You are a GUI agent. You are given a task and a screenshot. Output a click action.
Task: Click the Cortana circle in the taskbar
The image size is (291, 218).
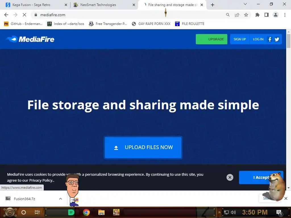[24, 212]
